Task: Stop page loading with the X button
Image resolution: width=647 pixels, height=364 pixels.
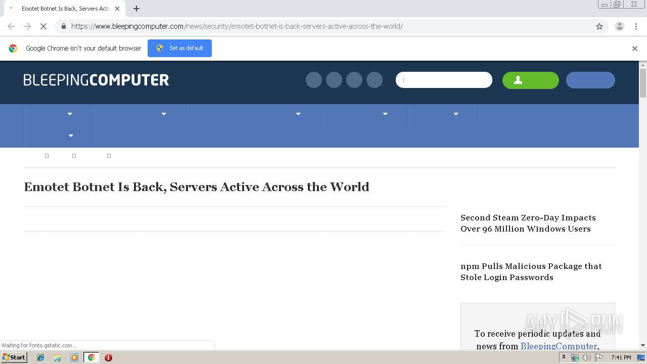Action: point(43,26)
